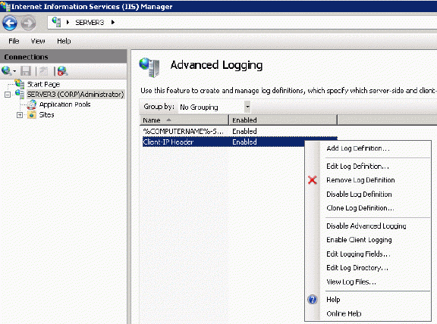Select the Sites tree item
The height and width of the screenshot is (324, 437).
[x=46, y=115]
